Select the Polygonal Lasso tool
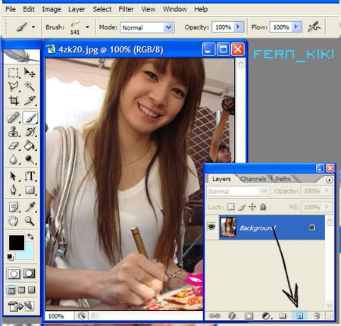 [x=14, y=86]
